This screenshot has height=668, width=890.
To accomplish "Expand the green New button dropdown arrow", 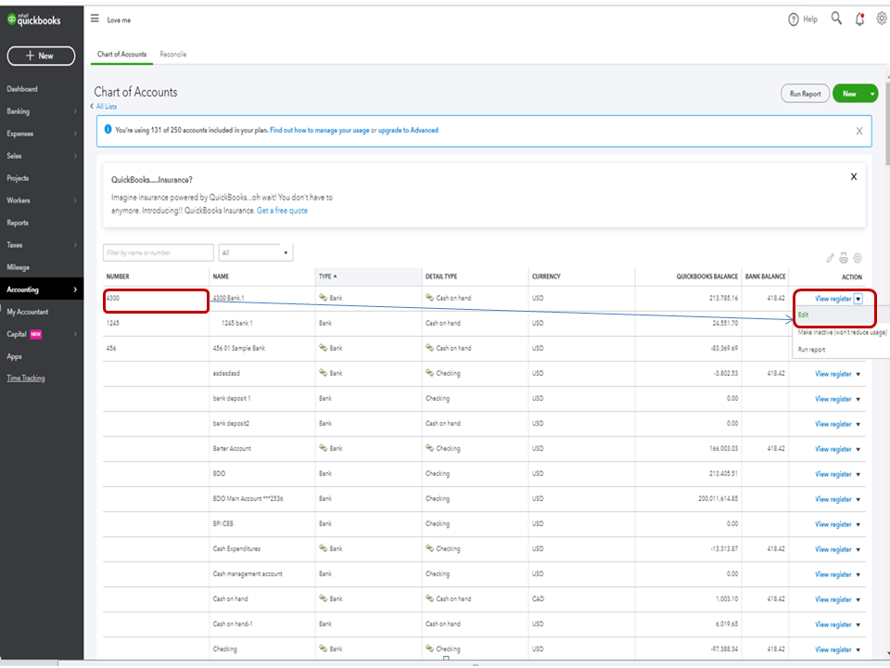I will coord(872,94).
